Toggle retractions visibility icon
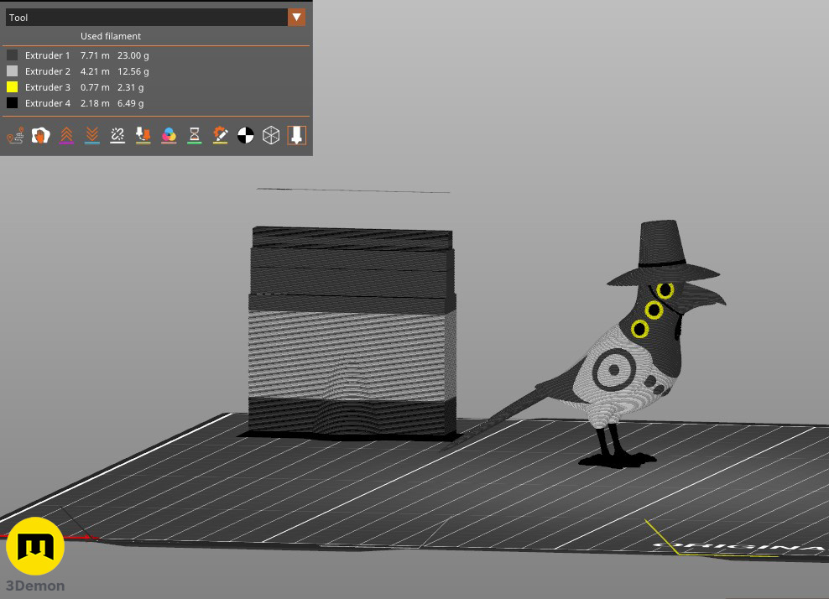 click(66, 135)
